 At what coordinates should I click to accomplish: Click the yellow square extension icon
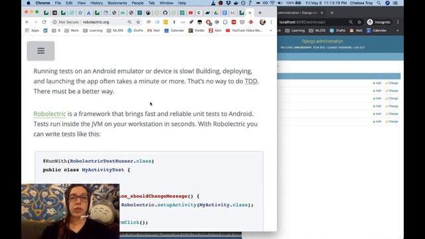pyautogui.click(x=165, y=22)
